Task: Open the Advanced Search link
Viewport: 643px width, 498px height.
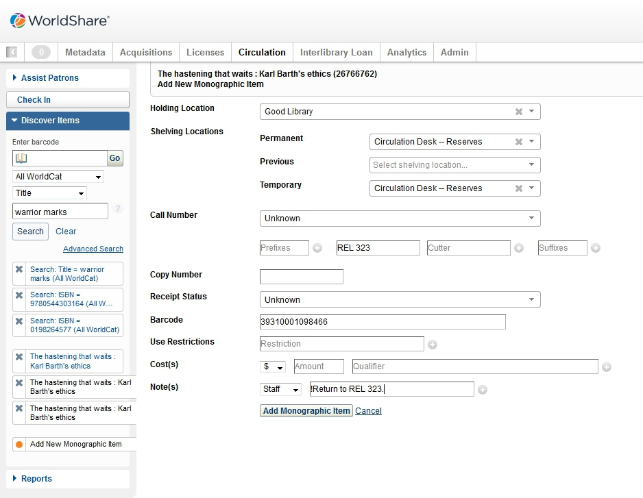Action: [x=93, y=249]
